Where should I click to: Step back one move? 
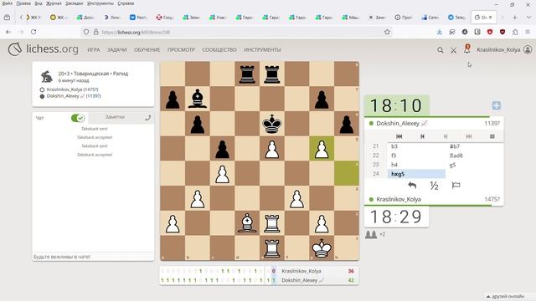422,136
